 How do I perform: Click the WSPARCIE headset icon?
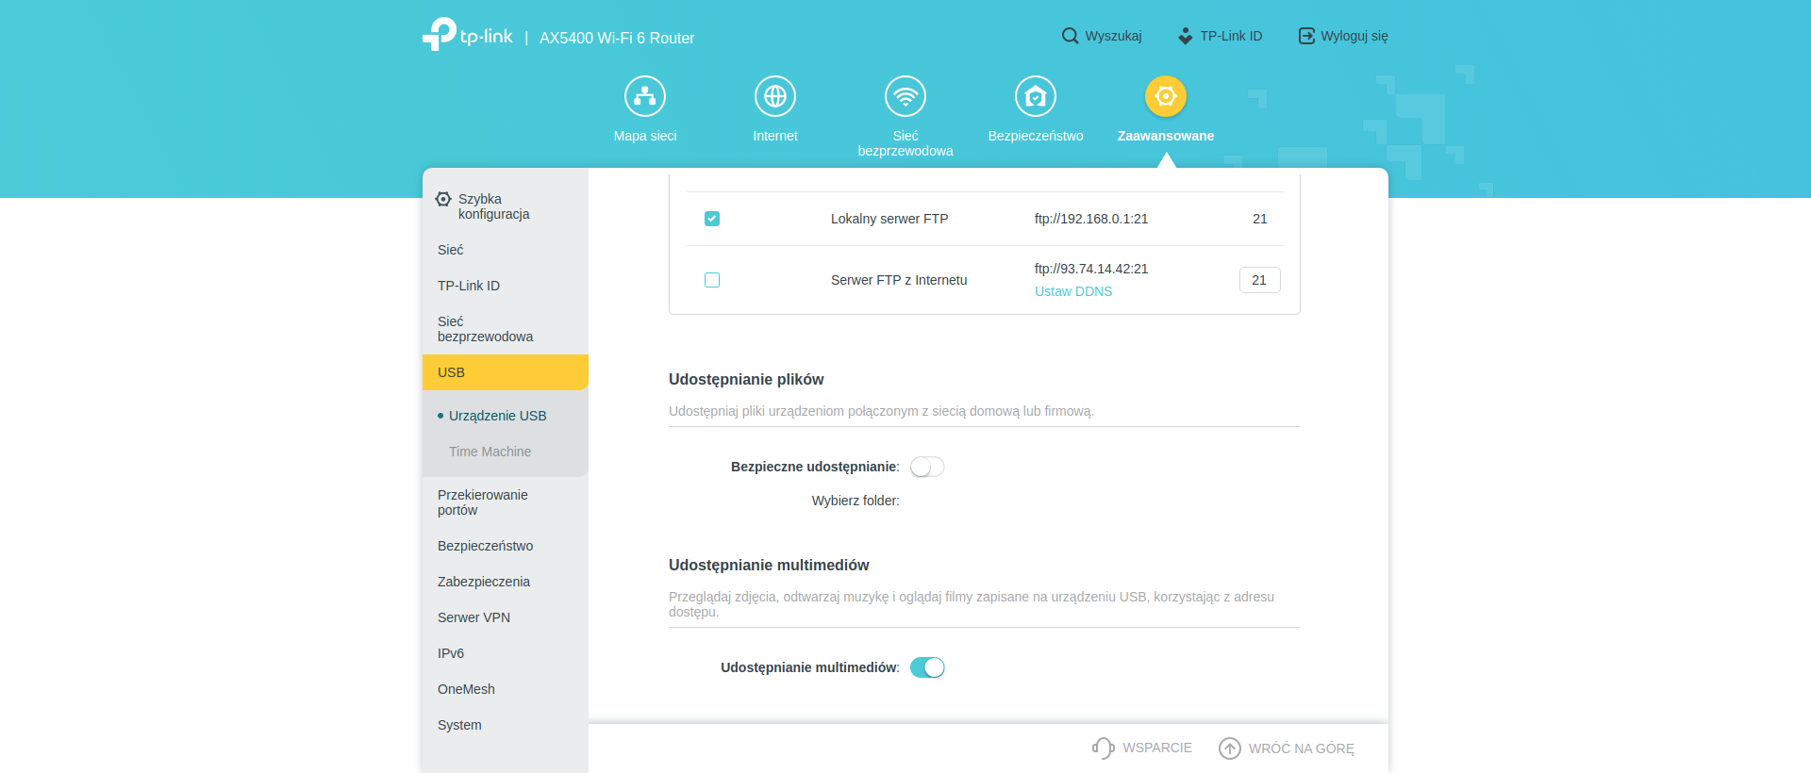coord(1103,748)
